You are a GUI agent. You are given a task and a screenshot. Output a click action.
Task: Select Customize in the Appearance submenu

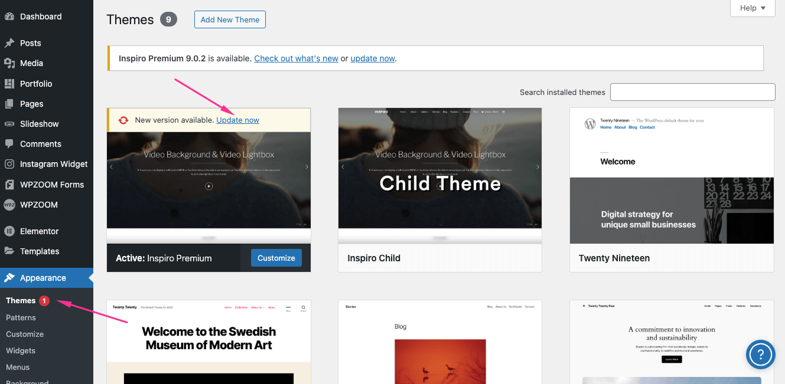[x=25, y=334]
